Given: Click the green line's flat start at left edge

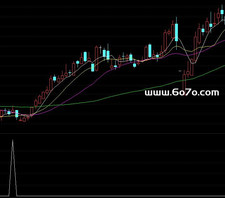Looking at the screenshot, I should point(3,107).
